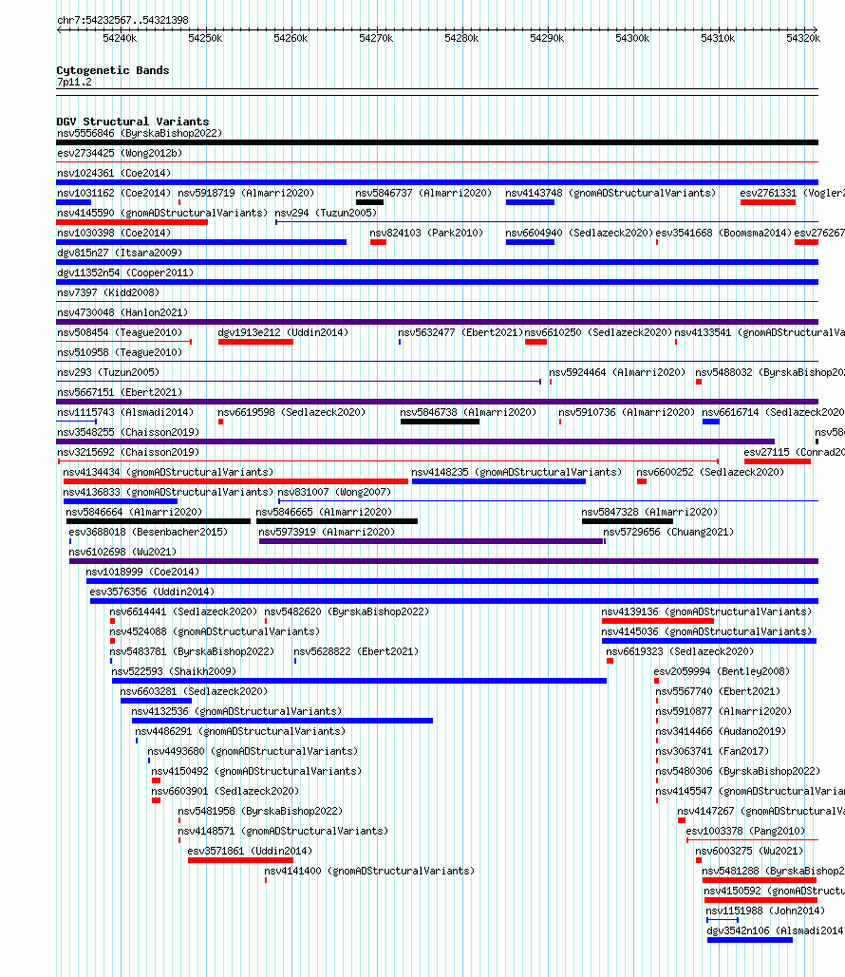Click the red bar under nsv4145590
This screenshot has height=977, width=845.
[132, 222]
